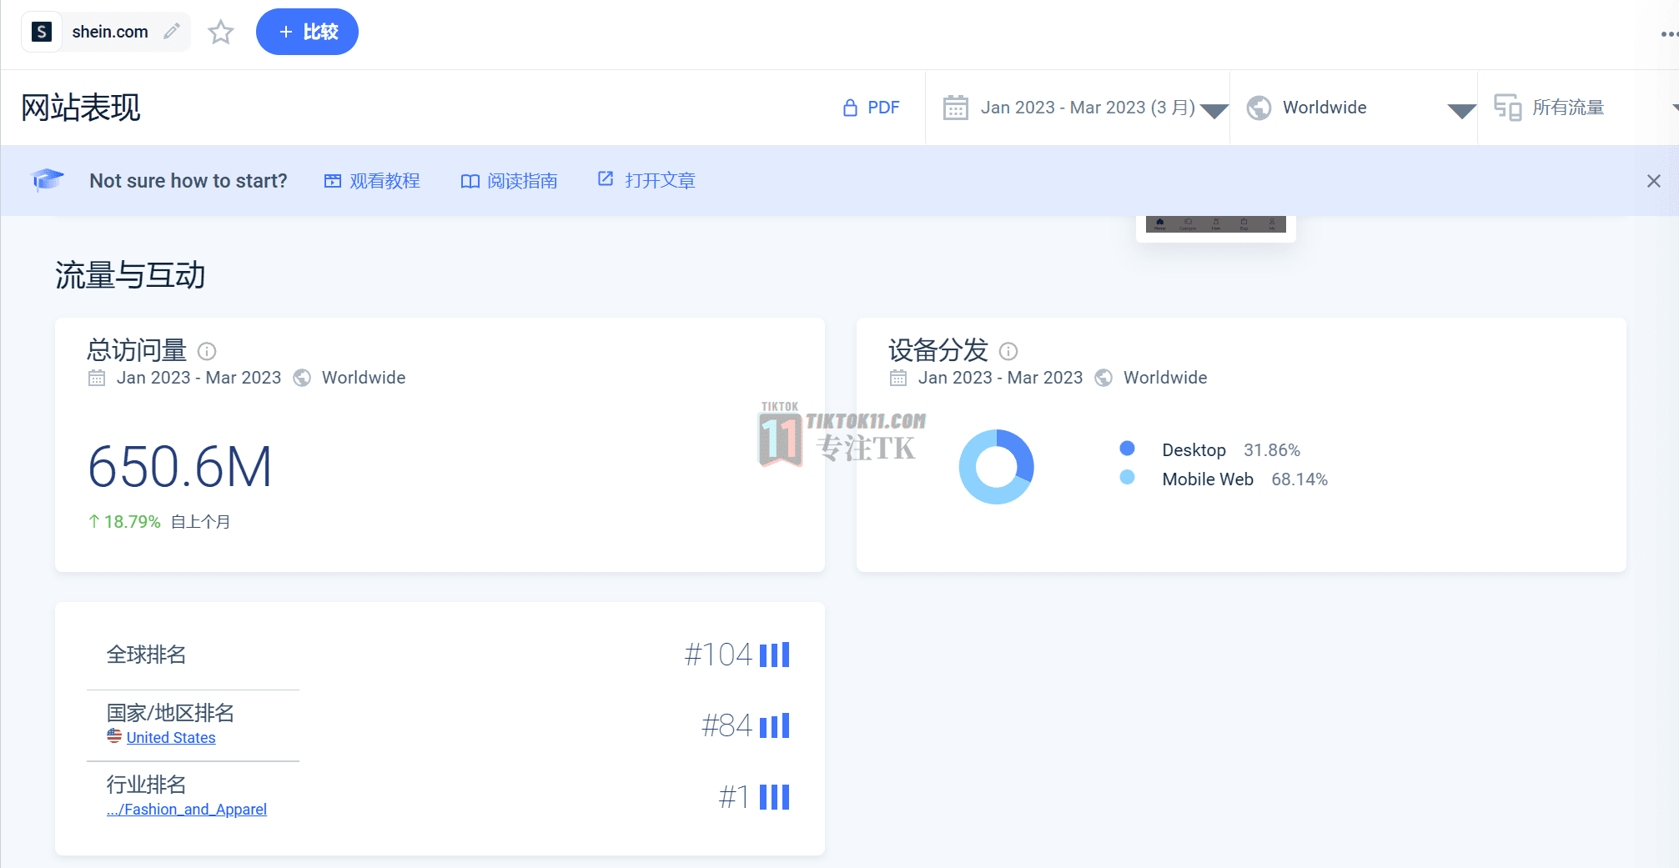Click the bar icon beside industry rank #1
Screen dimensions: 1679x868
(774, 797)
